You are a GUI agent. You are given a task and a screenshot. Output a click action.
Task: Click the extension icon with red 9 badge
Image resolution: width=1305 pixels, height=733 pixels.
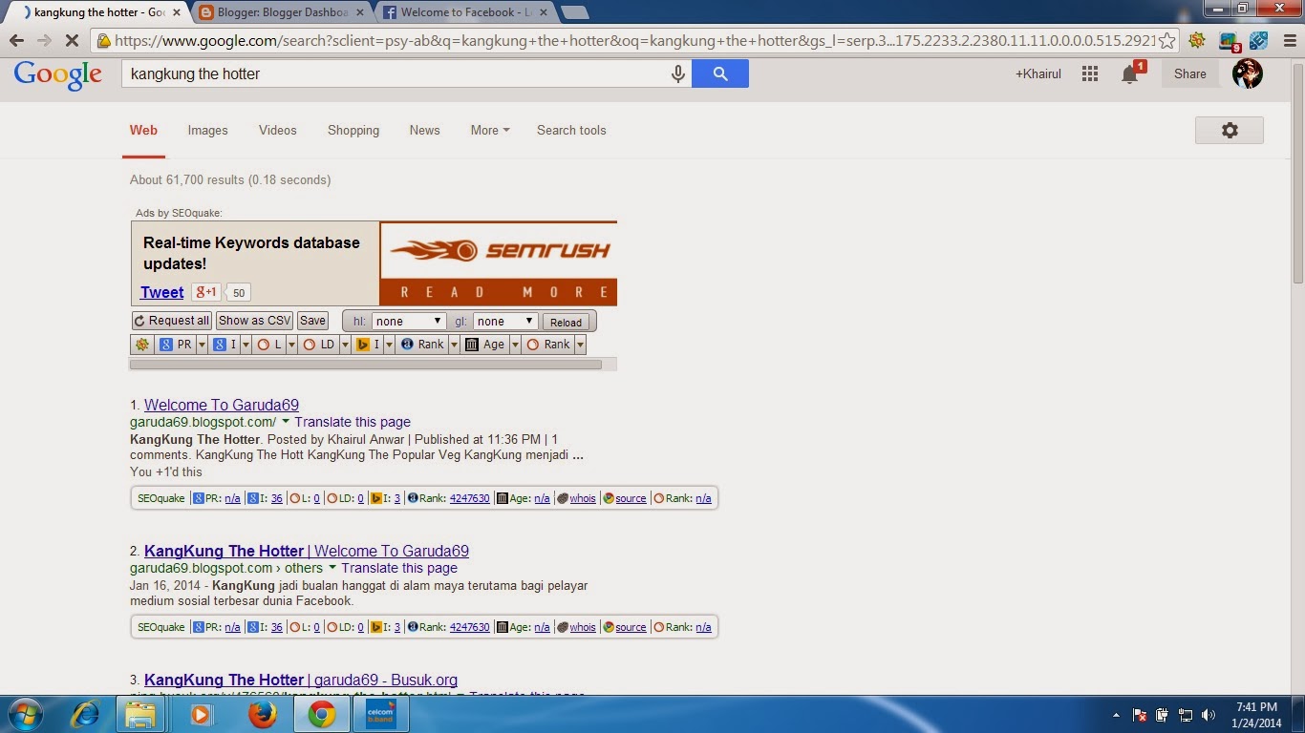1230,41
